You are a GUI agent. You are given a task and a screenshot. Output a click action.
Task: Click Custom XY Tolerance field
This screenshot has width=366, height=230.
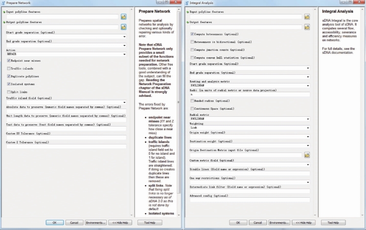(x=66, y=138)
